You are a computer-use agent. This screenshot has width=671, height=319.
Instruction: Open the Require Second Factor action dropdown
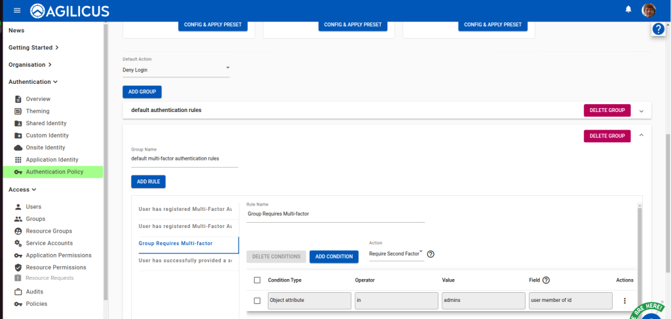click(396, 253)
